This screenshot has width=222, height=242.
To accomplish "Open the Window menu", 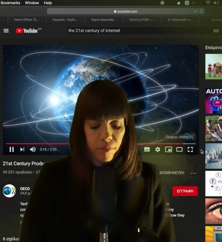I will [32, 3].
